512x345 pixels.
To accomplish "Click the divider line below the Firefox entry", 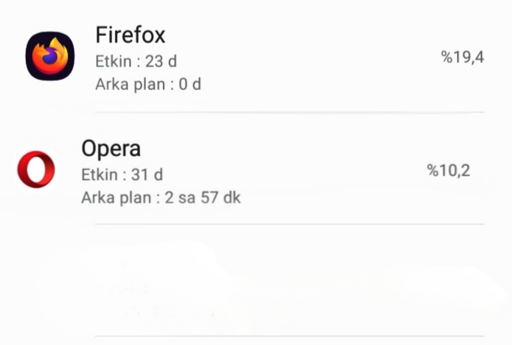I will coord(289,113).
